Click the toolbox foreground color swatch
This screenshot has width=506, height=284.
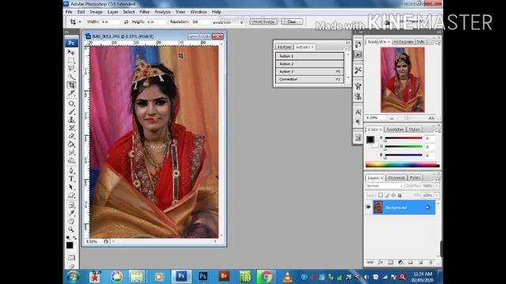[x=70, y=245]
